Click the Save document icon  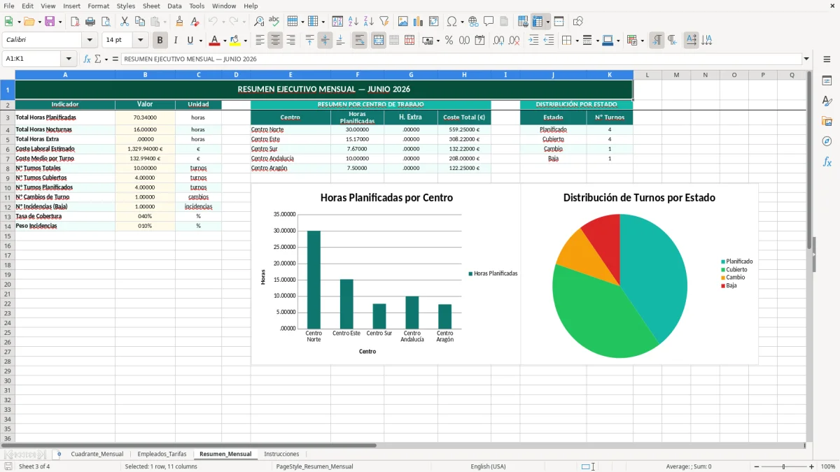click(x=50, y=22)
